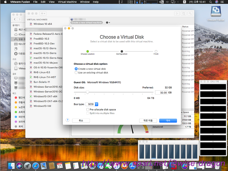Click the 취소 (Cancel) button

point(81,121)
